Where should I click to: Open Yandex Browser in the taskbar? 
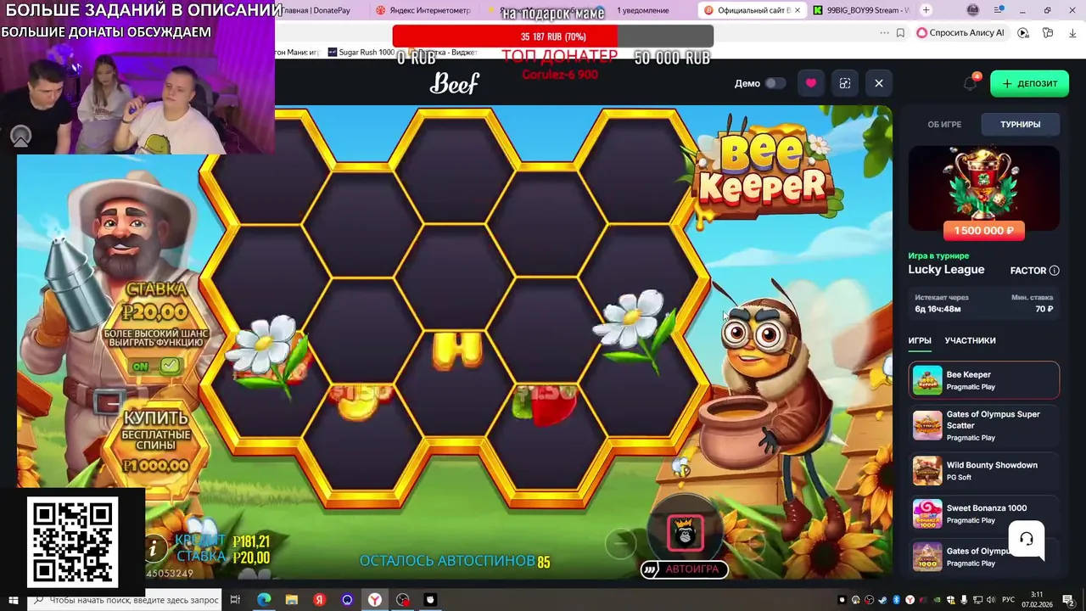pos(374,600)
